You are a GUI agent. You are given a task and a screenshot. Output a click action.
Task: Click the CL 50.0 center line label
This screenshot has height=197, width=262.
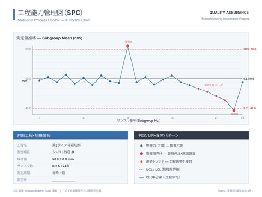coord(249,79)
